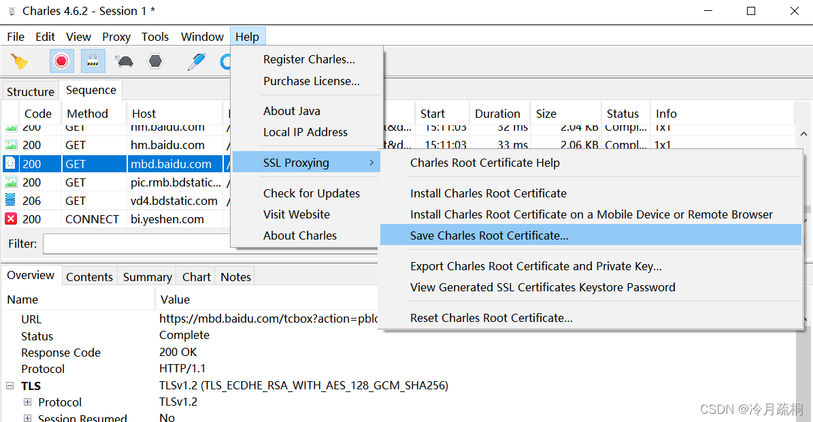The height and width of the screenshot is (422, 813).
Task: Choose Register Charles... menu item
Action: coord(308,60)
